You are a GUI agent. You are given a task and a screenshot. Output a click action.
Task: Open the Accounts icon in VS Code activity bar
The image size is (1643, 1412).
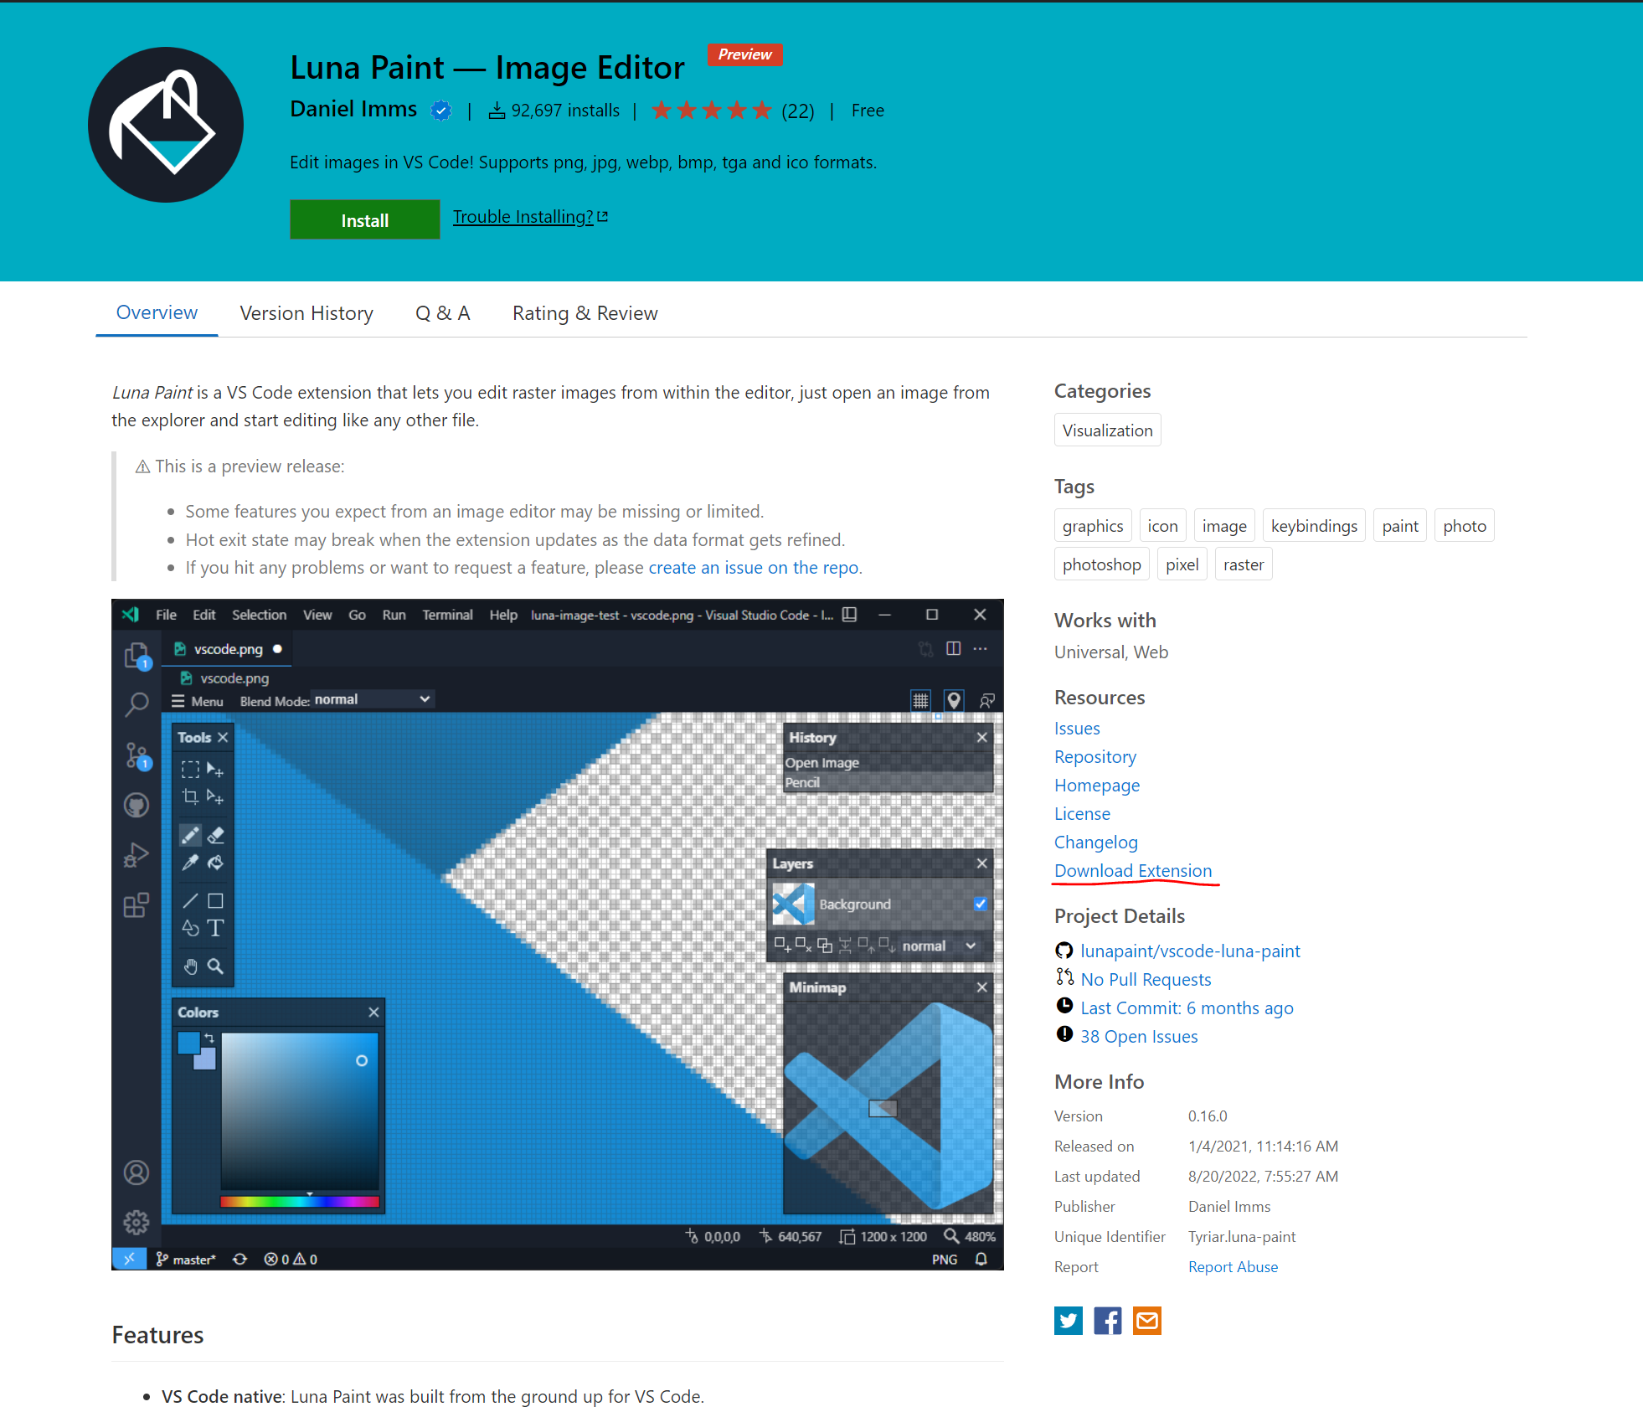pyautogui.click(x=136, y=1172)
